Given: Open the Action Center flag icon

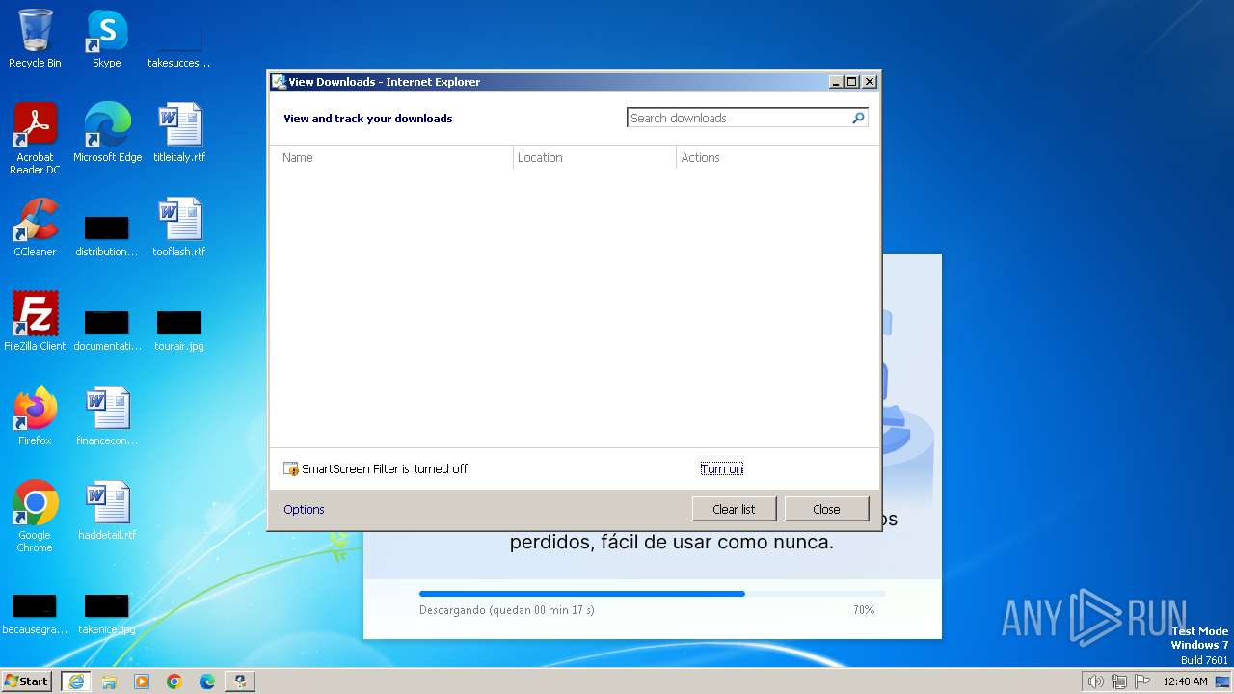Looking at the screenshot, I should click(1142, 681).
